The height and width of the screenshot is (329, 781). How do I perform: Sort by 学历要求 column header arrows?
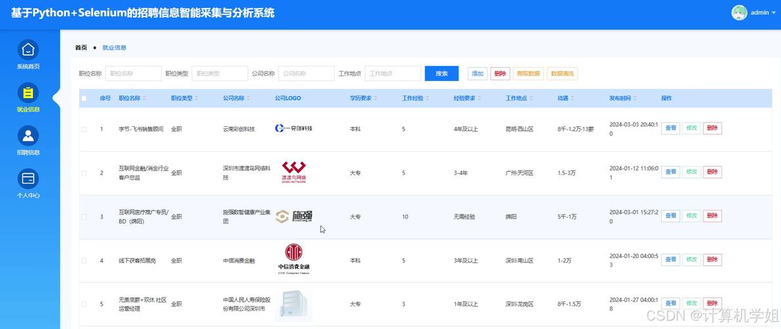(x=376, y=99)
